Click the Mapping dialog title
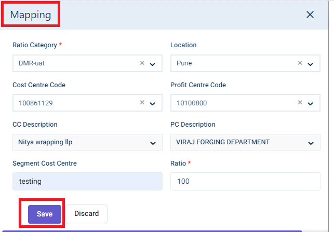Viewport: 334px width, 232px height. click(31, 15)
